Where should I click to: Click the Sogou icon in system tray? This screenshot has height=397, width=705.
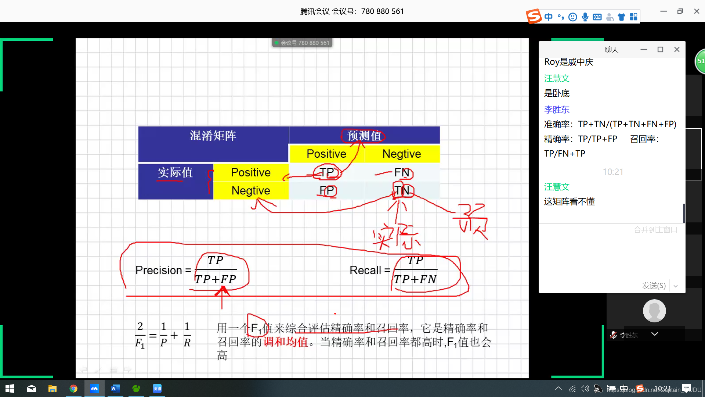click(x=640, y=389)
